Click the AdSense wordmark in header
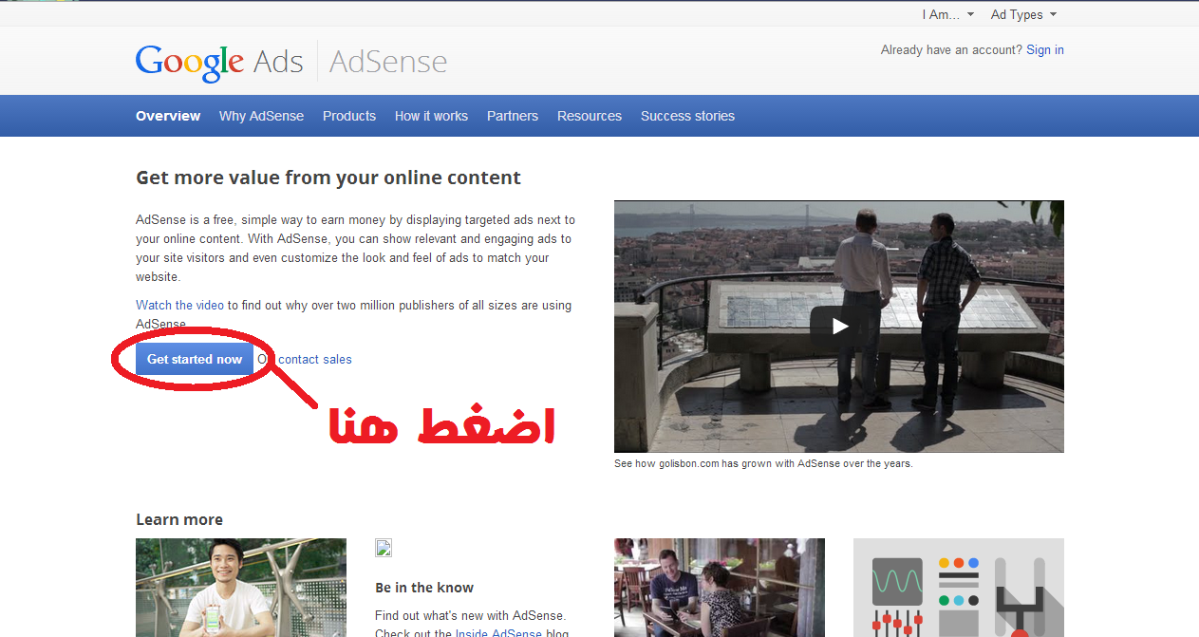Viewport: 1199px width, 637px height. coord(388,62)
